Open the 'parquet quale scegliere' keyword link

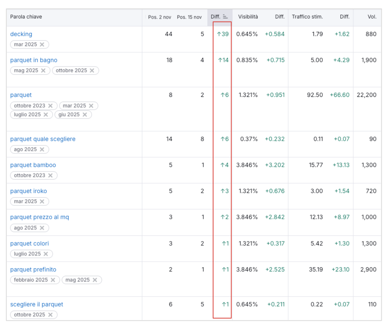[43, 139]
